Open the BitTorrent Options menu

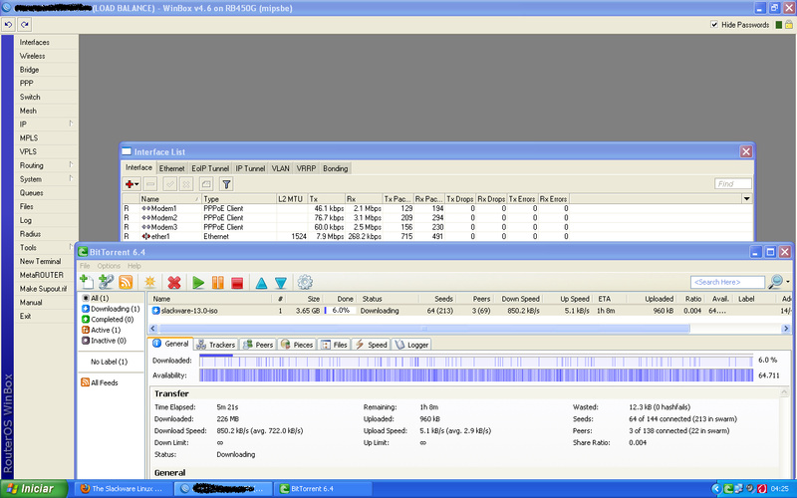click(109, 266)
